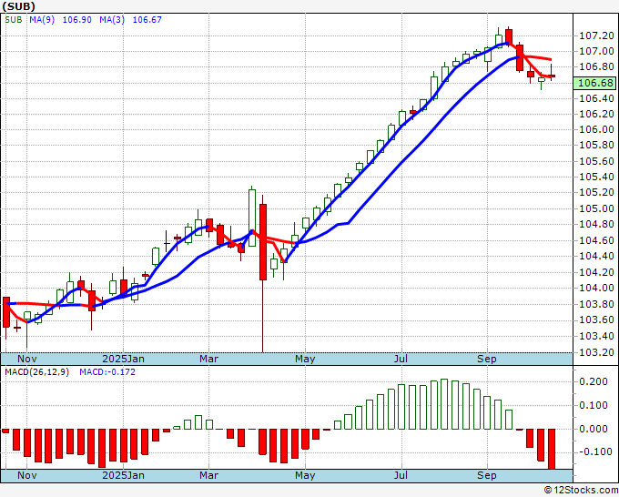Click the 107.20 price axis label
Image resolution: width=619 pixels, height=497 pixels.
pos(596,35)
